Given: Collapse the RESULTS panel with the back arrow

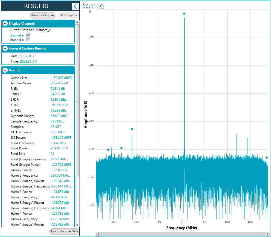Looking at the screenshot, I should point(75,6).
